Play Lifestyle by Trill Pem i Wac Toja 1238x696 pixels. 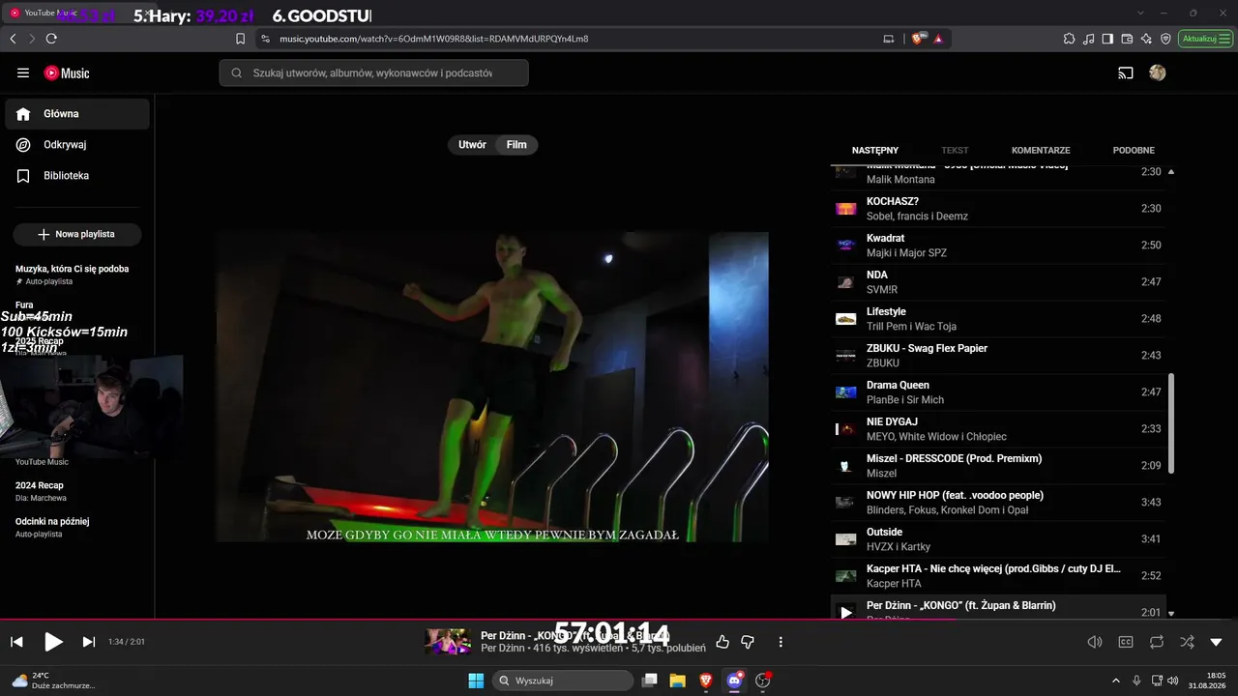pos(999,319)
